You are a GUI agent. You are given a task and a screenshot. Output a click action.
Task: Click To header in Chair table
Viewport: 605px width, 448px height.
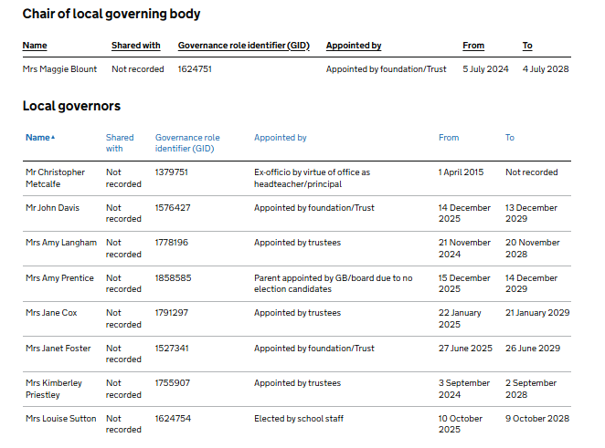(x=527, y=46)
